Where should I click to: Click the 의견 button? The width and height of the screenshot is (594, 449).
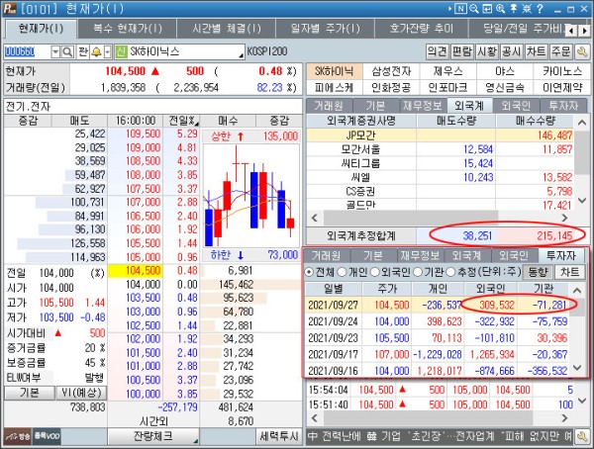coord(438,51)
